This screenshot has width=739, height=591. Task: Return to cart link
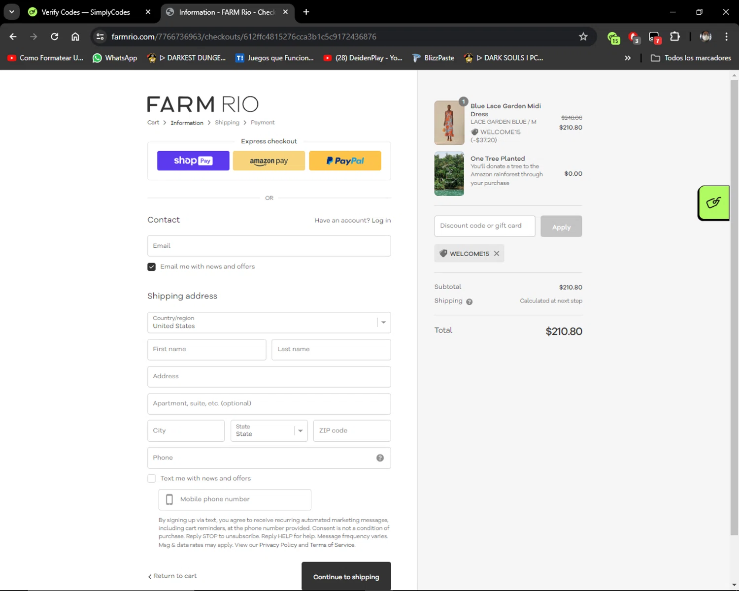pyautogui.click(x=172, y=576)
